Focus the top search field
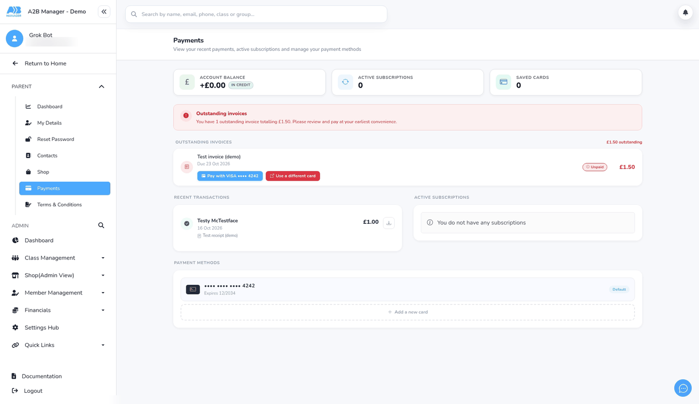The width and height of the screenshot is (699, 404). [256, 14]
